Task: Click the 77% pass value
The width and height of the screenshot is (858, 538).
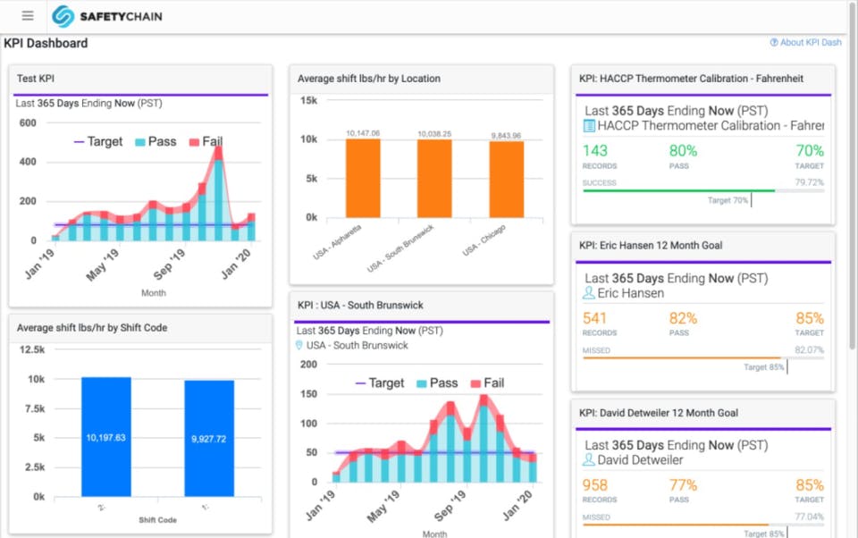Action: coord(683,485)
